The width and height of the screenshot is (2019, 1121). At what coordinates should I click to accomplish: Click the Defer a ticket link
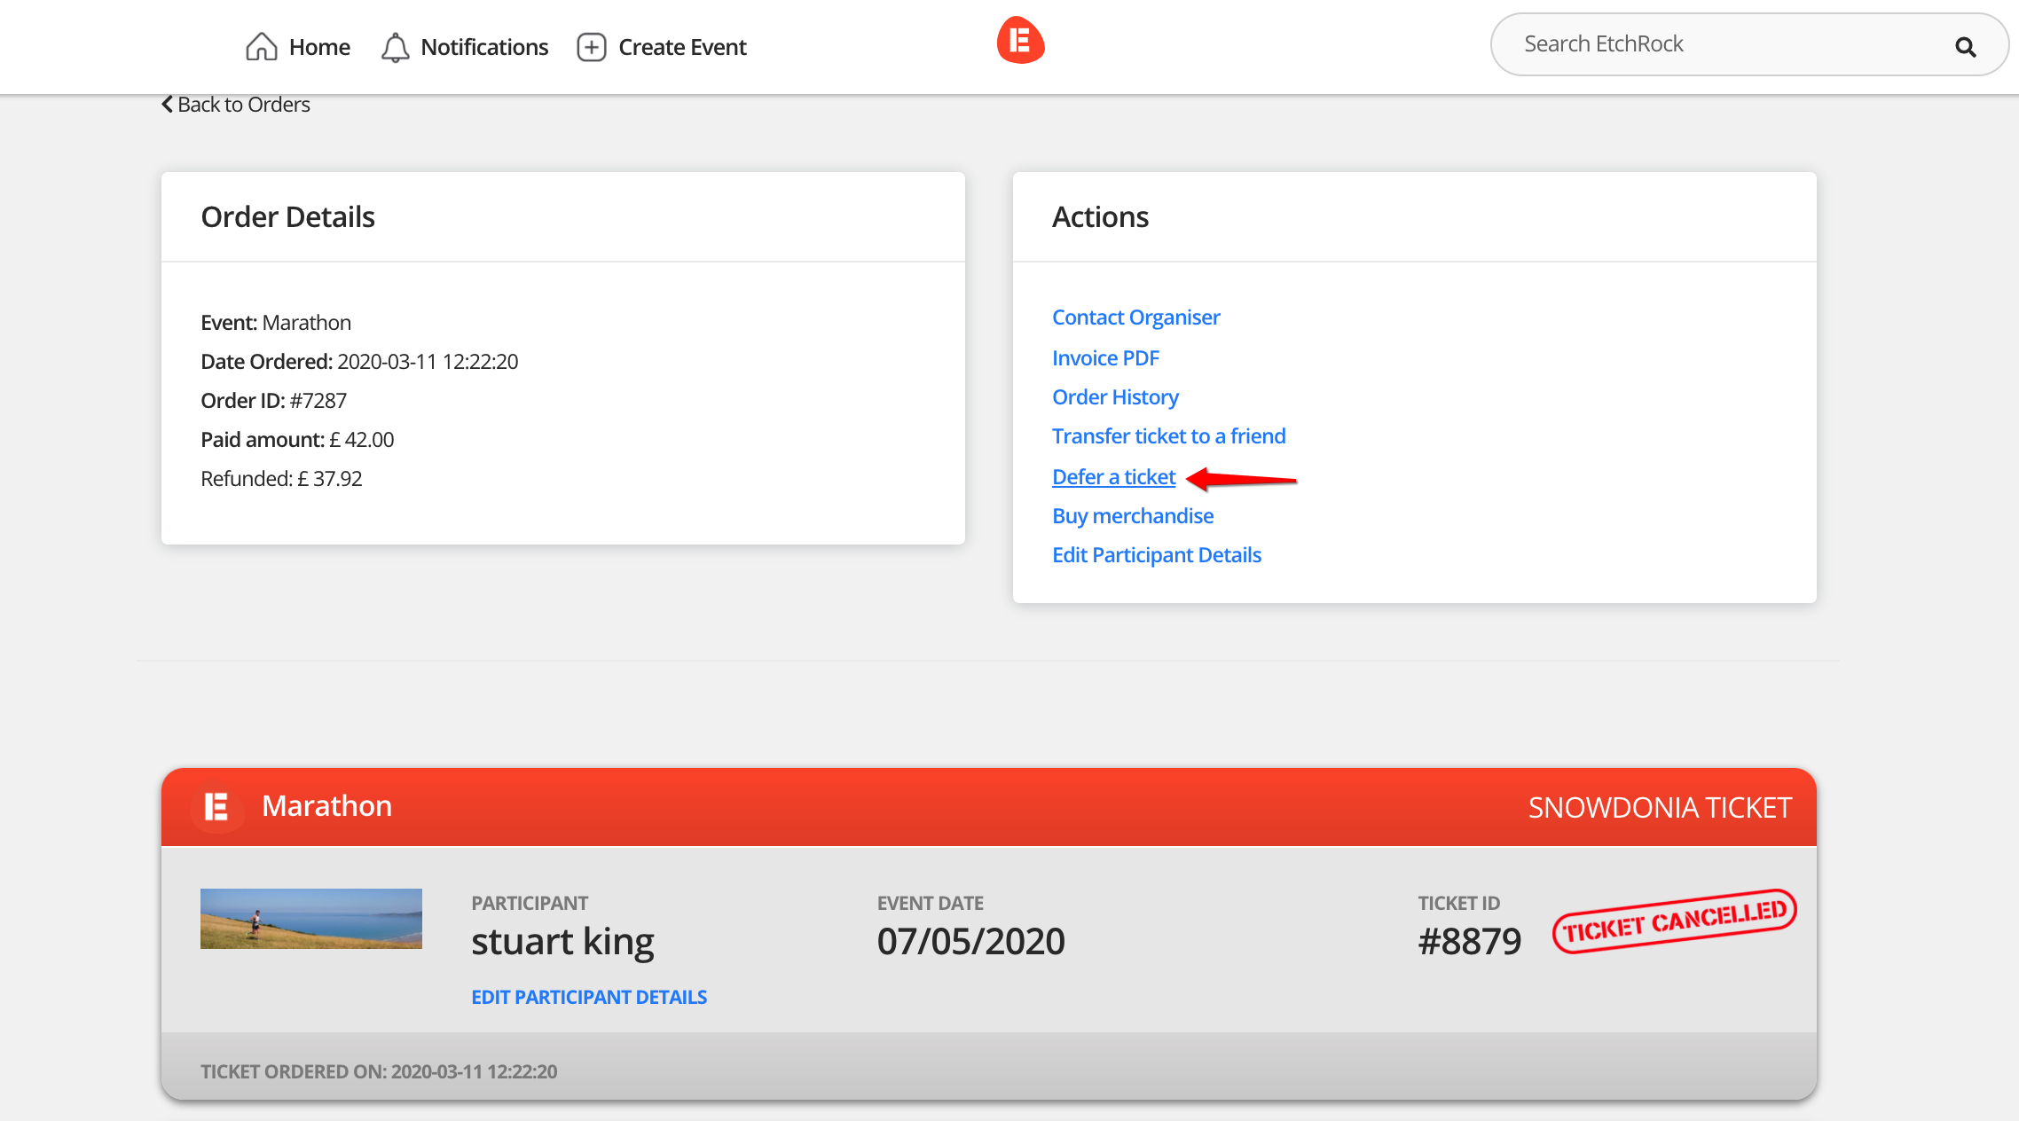(x=1113, y=477)
